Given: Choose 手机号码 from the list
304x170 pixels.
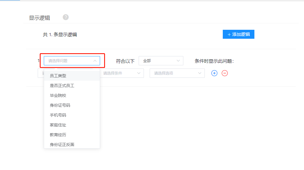Looking at the screenshot, I should point(58,115).
